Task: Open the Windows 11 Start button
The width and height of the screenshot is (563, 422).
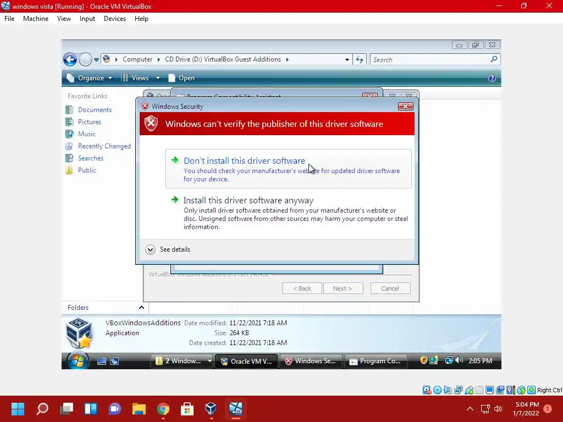Action: 18,409
